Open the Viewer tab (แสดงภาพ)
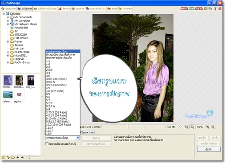226x164 pixels. click(8, 8)
